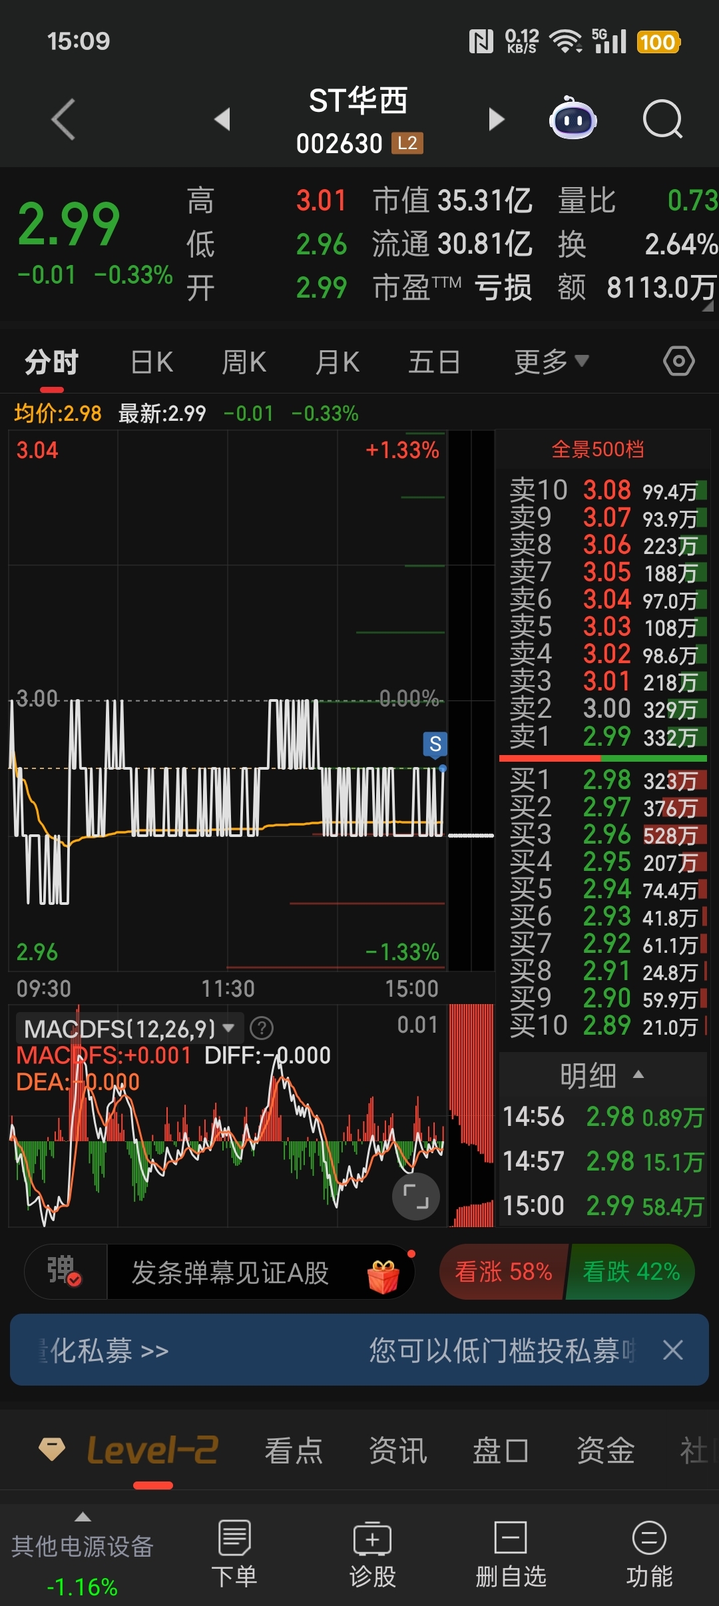Open the AI robot assistant icon
This screenshot has height=1606, width=719.
pos(573,119)
